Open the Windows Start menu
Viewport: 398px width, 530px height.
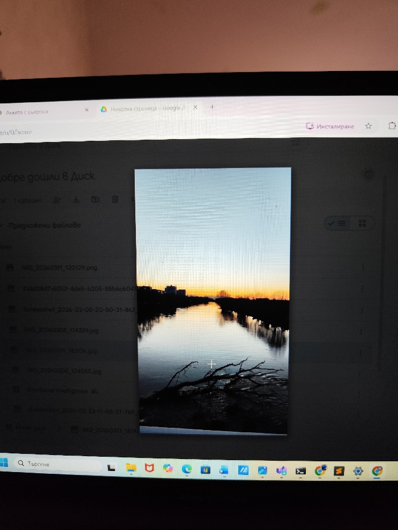pyautogui.click(x=4, y=462)
